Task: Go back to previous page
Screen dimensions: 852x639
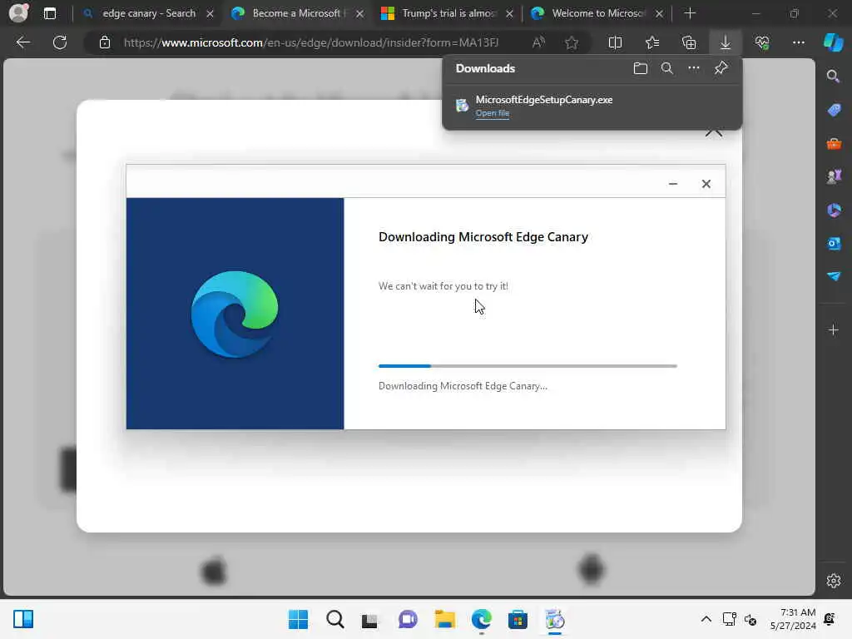Action: (22, 42)
